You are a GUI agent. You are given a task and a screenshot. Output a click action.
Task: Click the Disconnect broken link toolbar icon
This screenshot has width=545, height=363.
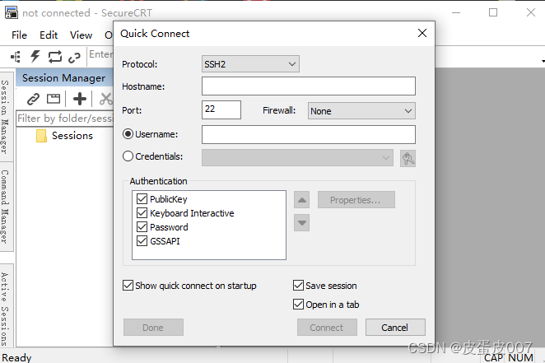(x=74, y=58)
